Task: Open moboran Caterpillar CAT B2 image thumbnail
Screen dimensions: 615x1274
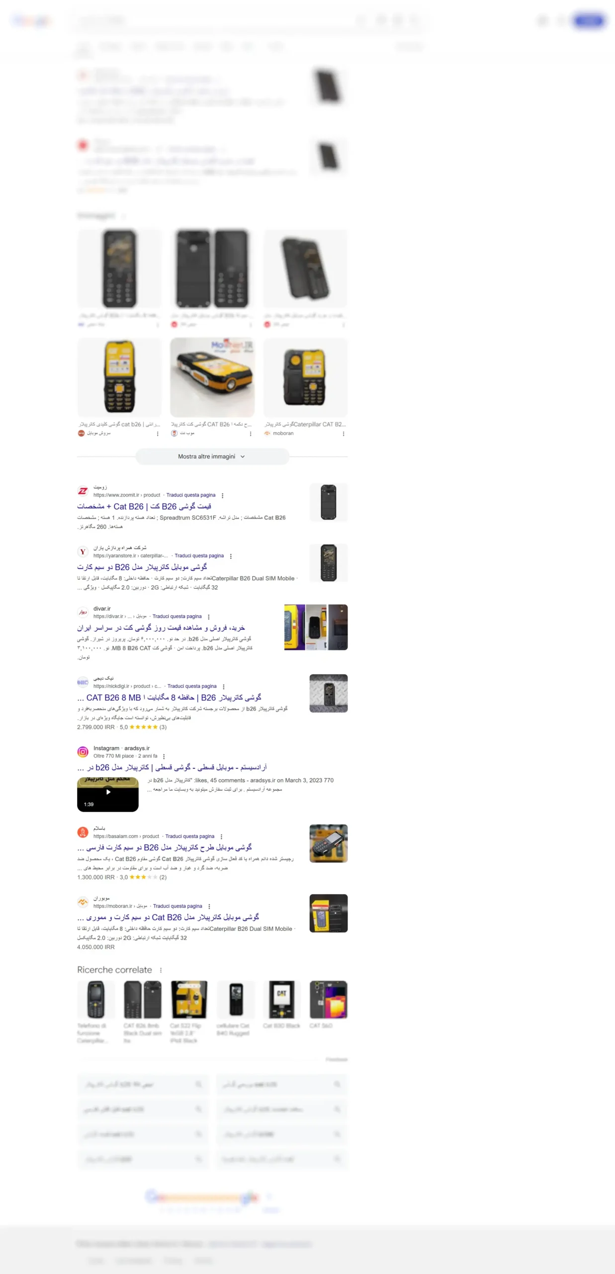Action: (305, 378)
